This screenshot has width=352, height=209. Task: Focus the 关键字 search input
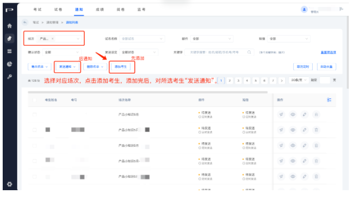pos(219,52)
